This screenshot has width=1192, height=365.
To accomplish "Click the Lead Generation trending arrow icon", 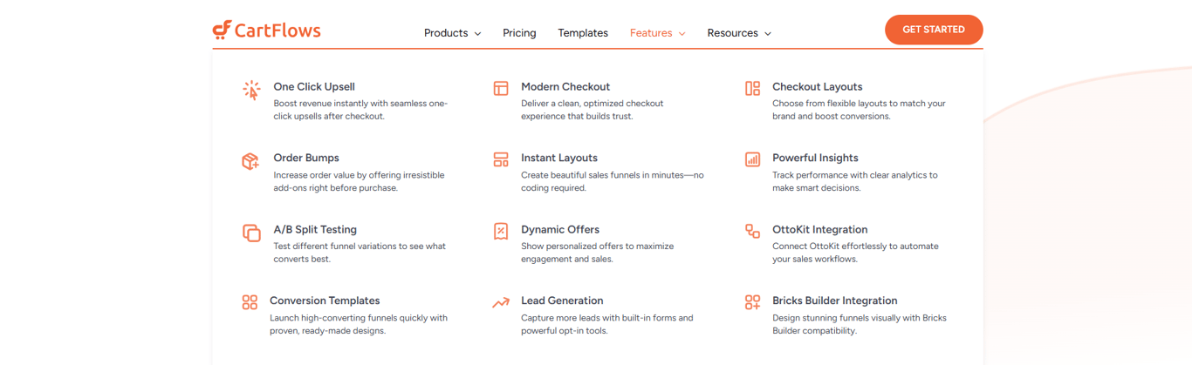I will point(501,303).
